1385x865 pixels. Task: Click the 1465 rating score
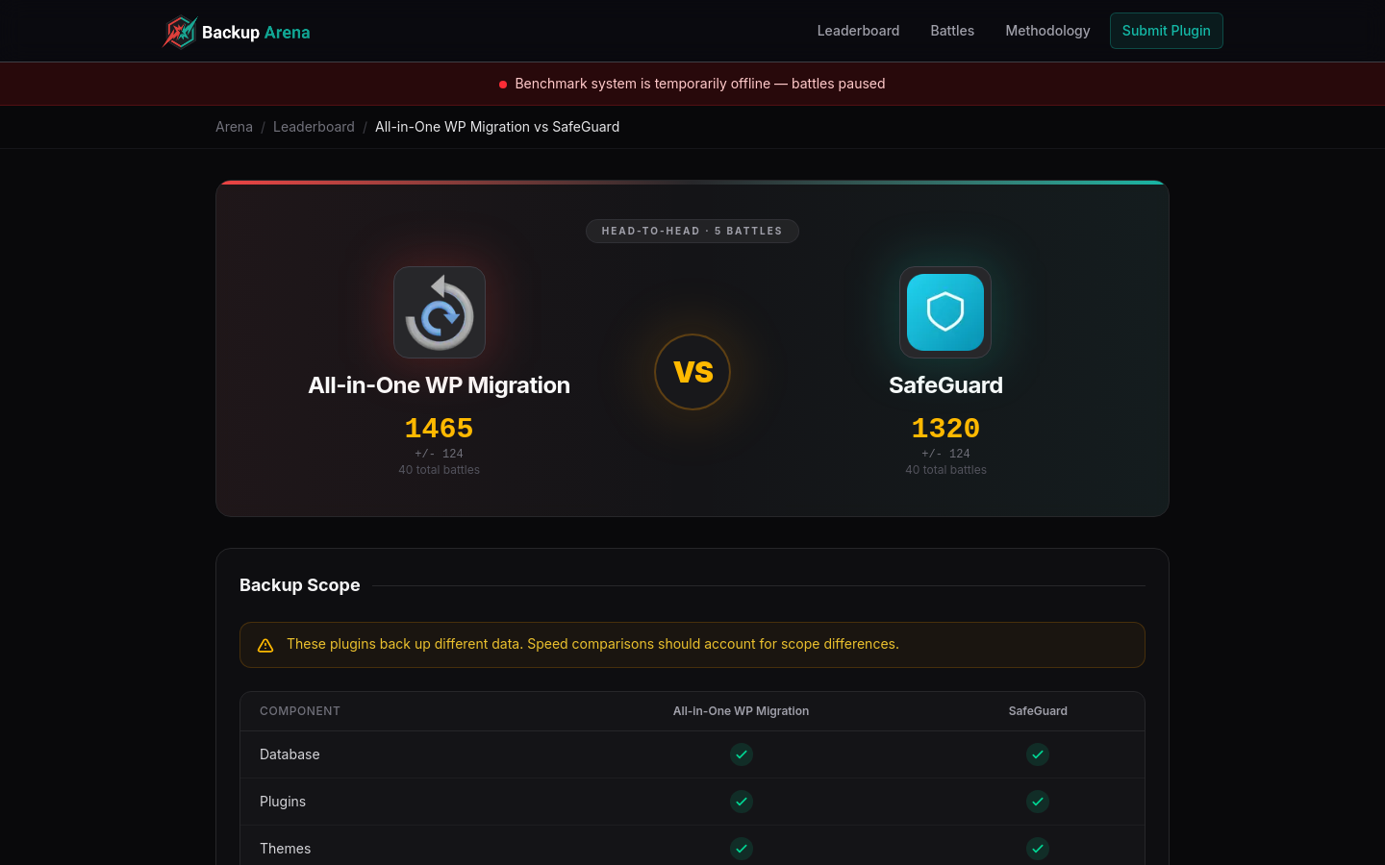[440, 428]
